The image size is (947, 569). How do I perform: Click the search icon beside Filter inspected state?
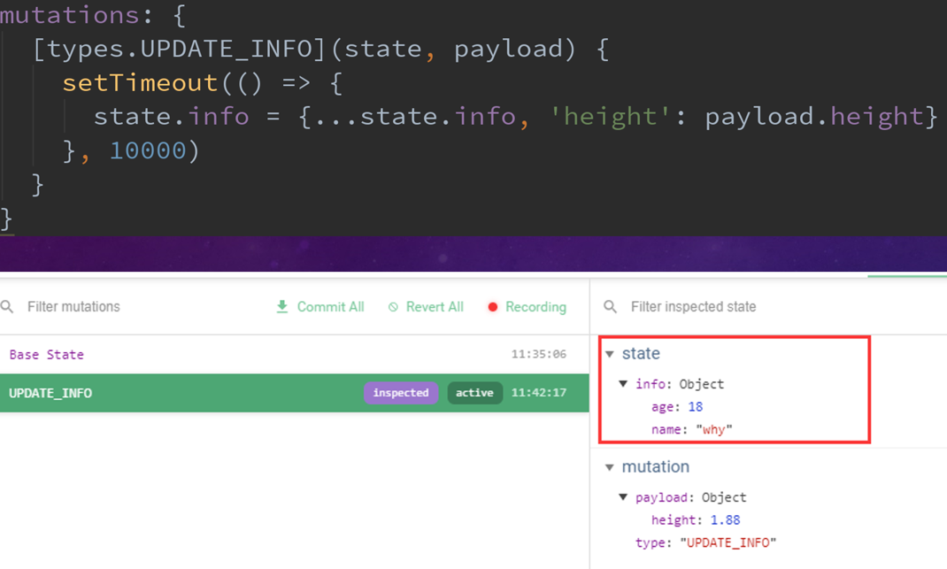[x=610, y=307]
